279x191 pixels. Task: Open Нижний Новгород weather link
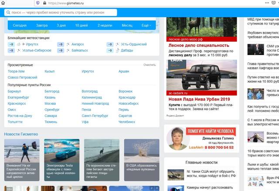point(95,104)
